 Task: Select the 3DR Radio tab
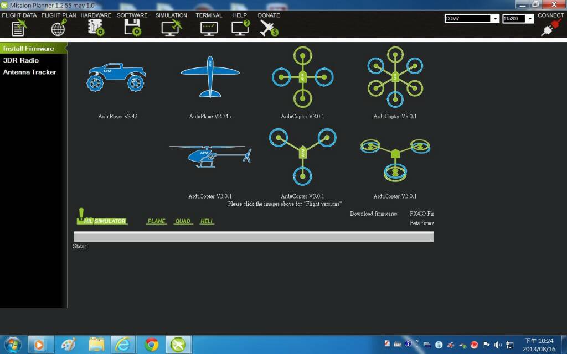(21, 60)
